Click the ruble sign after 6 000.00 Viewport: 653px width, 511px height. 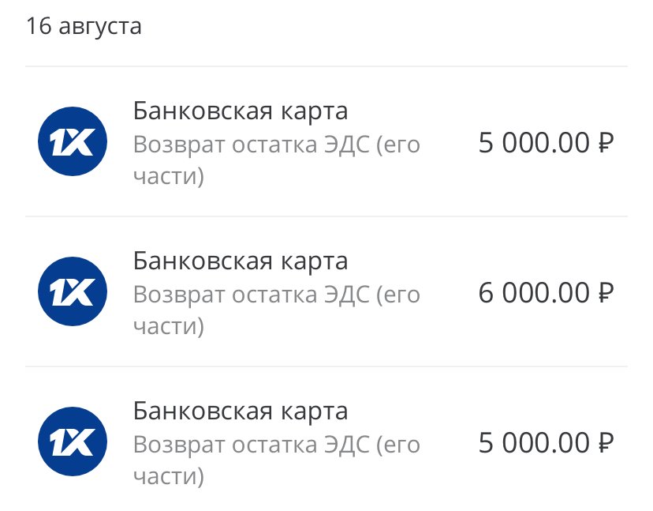[x=606, y=293]
